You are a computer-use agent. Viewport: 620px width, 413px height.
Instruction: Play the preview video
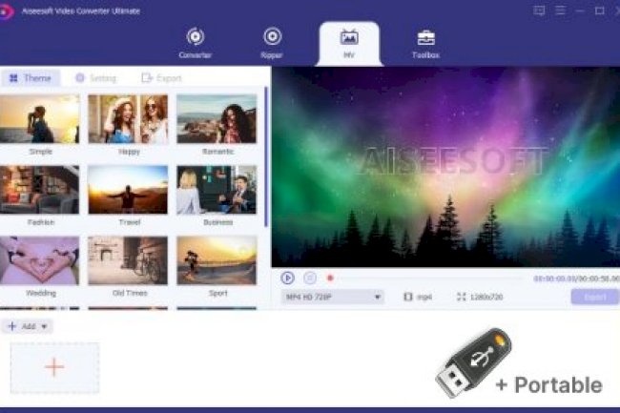click(287, 278)
